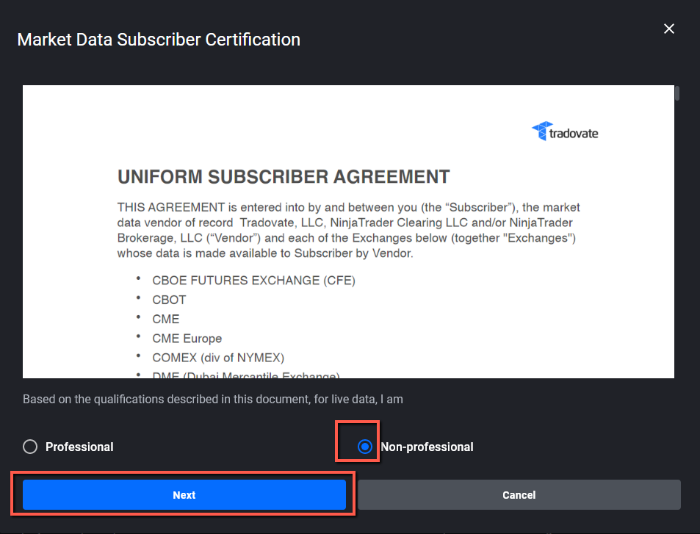700x534 pixels.
Task: Click the agreement's introductory paragraph
Action: pos(348,231)
